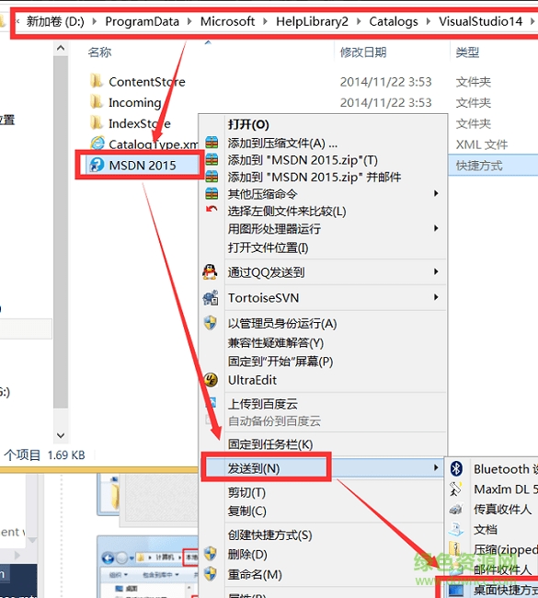Choose 固定到任务栏(K) entry
The width and height of the screenshot is (538, 598).
tap(270, 444)
